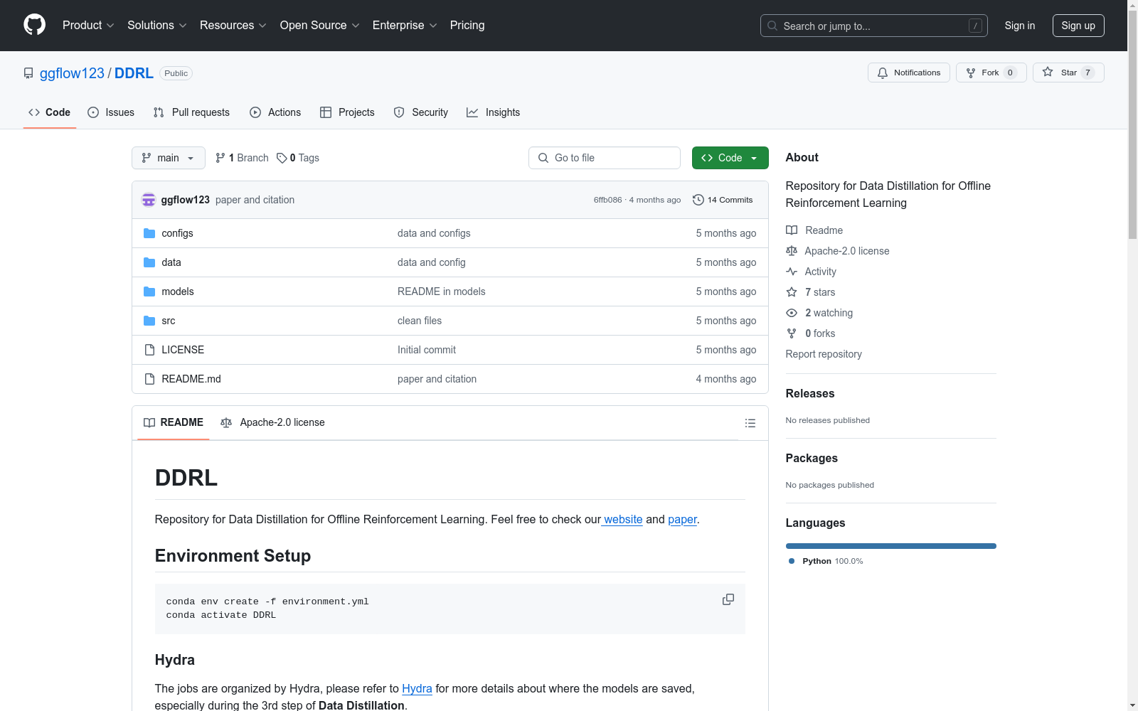
Task: Click the README.md file icon
Action: pyautogui.click(x=149, y=379)
